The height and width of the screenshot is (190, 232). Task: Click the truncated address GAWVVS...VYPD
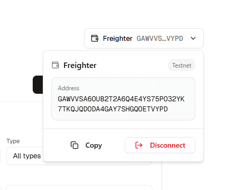160,38
